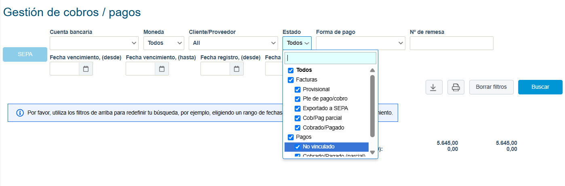Select the Pagos group item
The image size is (565, 186).
[x=304, y=137]
